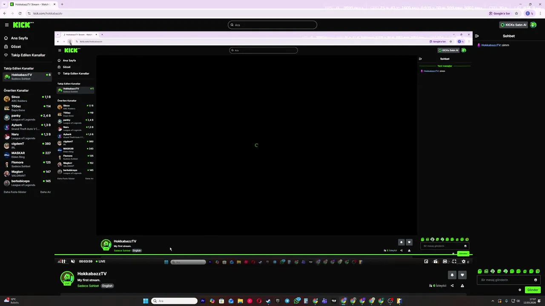
Task: Open Naru channel in recommended list
Action: click(27, 136)
